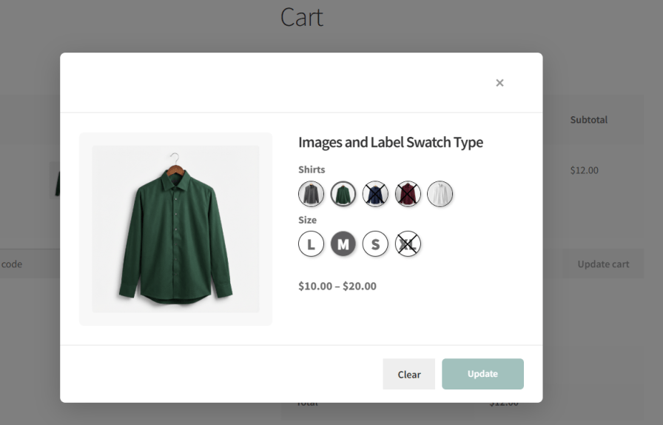Focus the coupon code field behind popup
This screenshot has height=425, width=663.
[x=30, y=264]
